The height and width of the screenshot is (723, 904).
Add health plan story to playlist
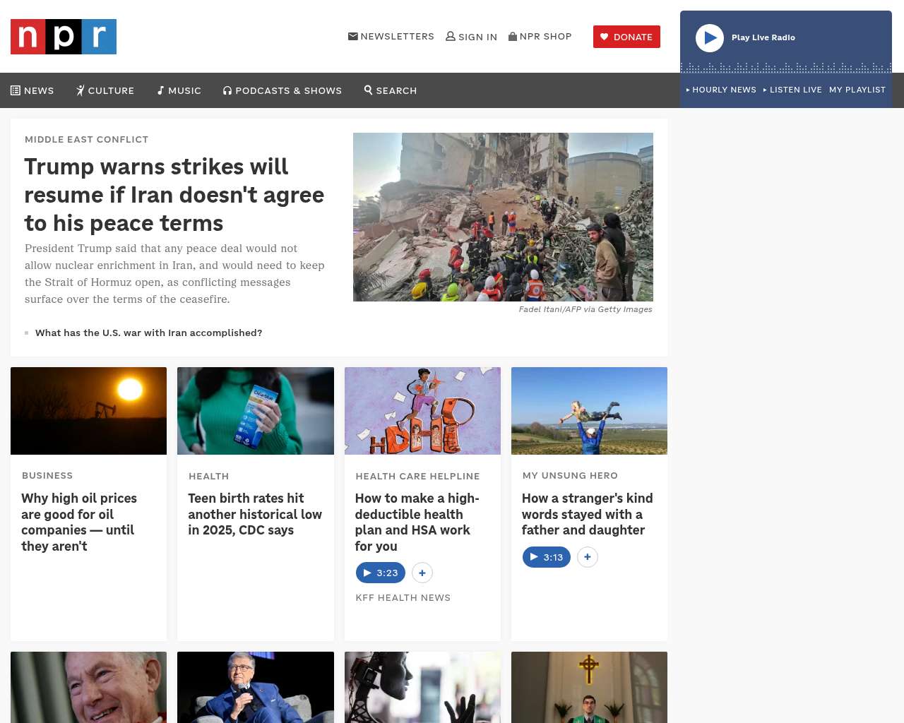422,573
